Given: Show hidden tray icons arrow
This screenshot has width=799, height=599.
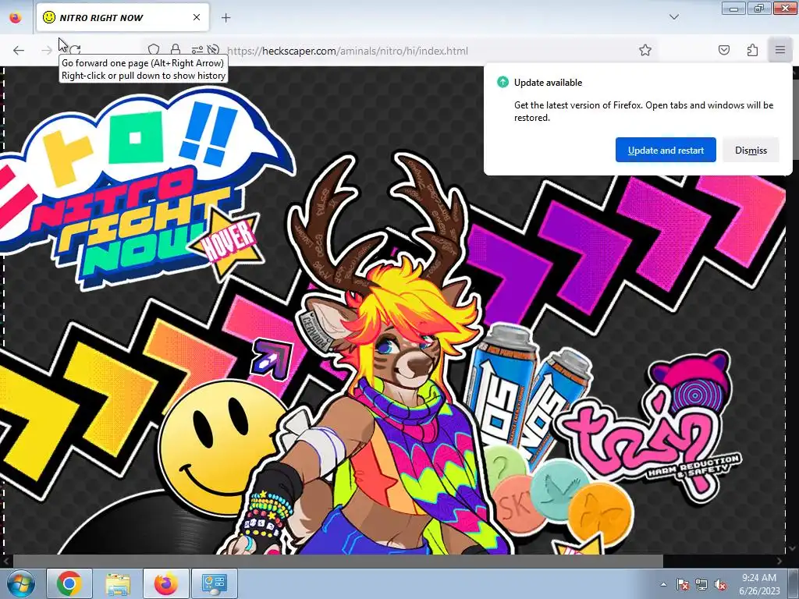Looking at the screenshot, I should pyautogui.click(x=663, y=584).
